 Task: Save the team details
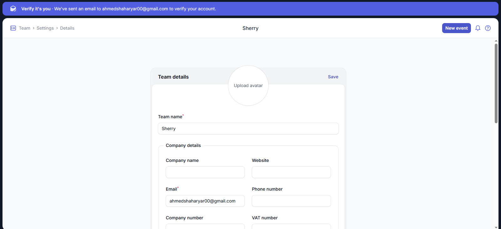click(x=333, y=77)
